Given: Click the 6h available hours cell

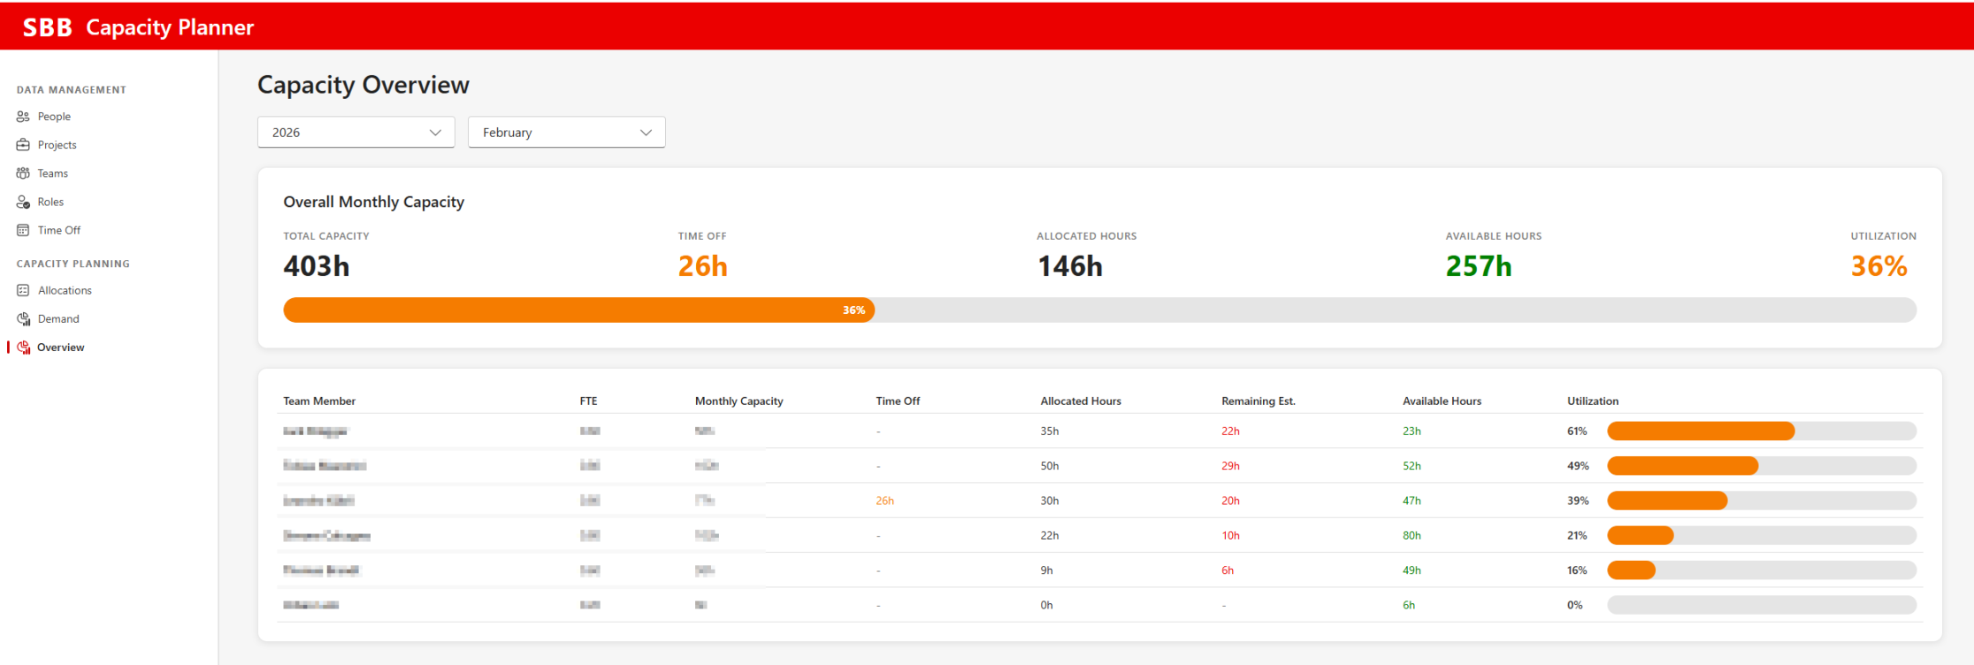Looking at the screenshot, I should (x=1409, y=606).
